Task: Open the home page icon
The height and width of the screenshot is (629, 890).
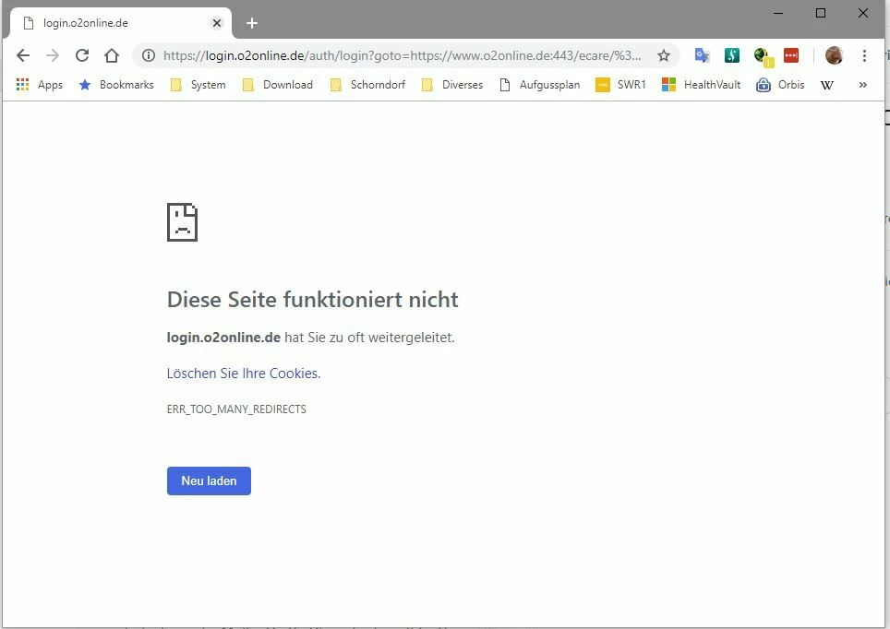Action: [x=112, y=55]
